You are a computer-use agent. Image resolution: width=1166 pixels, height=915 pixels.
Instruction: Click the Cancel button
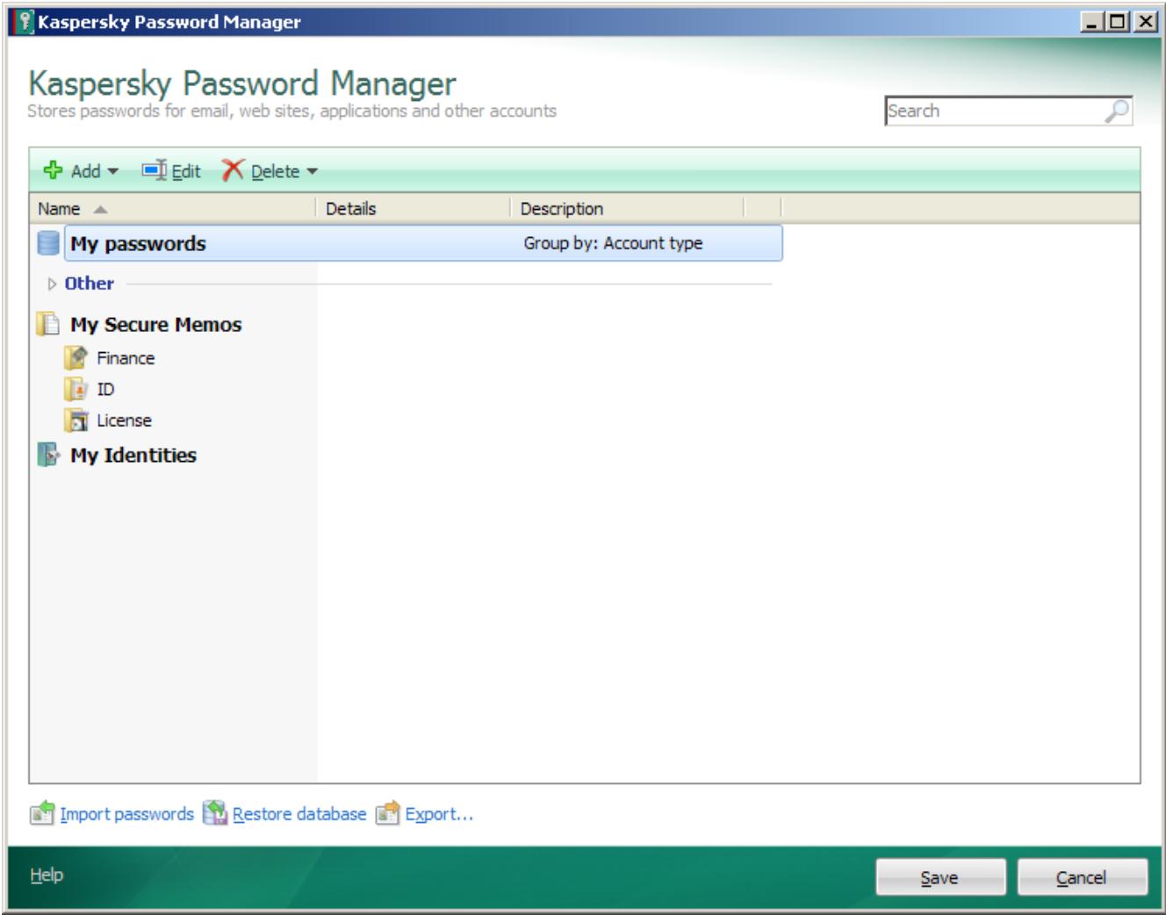1082,877
